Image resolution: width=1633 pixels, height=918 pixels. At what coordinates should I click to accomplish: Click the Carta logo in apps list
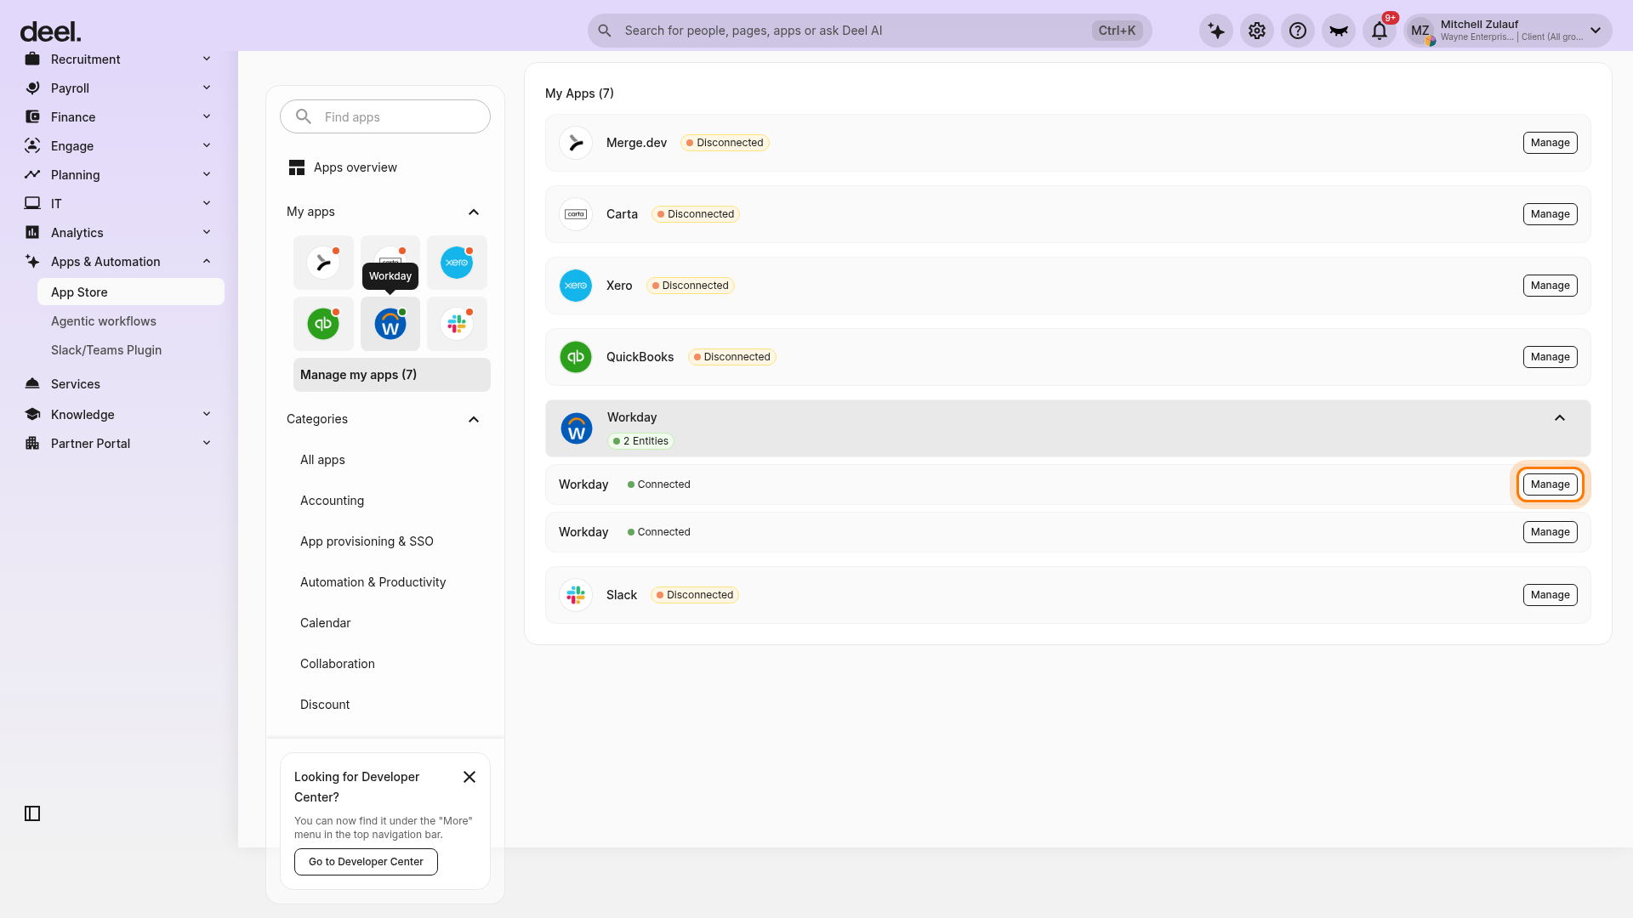pos(576,214)
